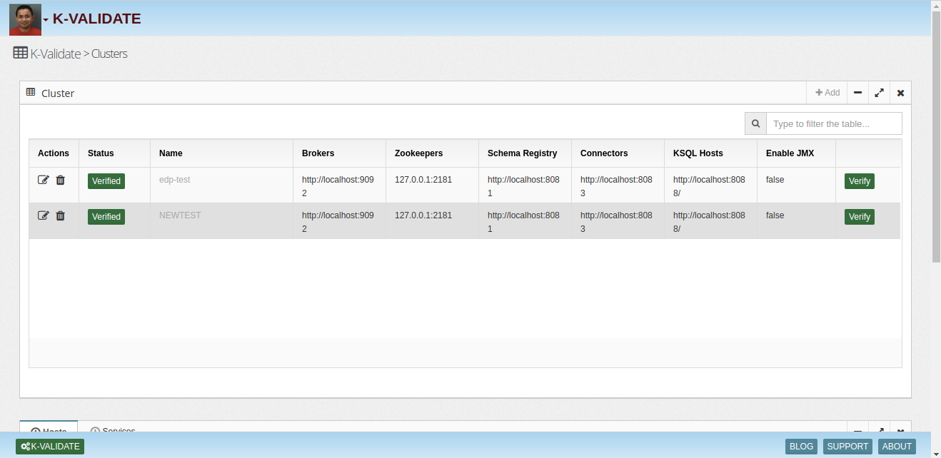Open the K-Validate breadcrumb link

pyautogui.click(x=55, y=54)
